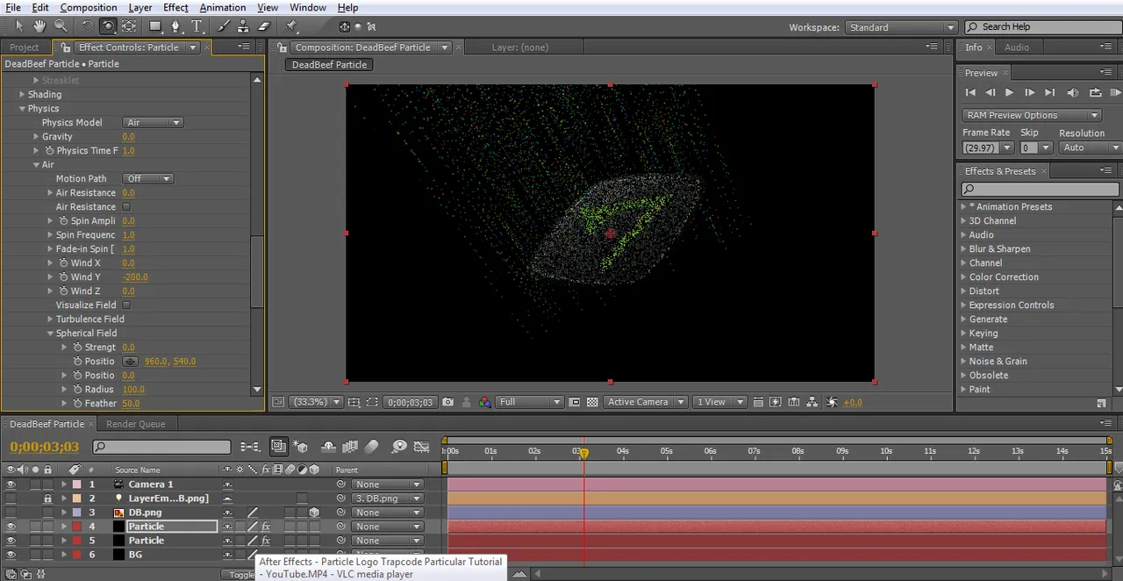Toggle the 3D layer switch on DB.png

314,513
